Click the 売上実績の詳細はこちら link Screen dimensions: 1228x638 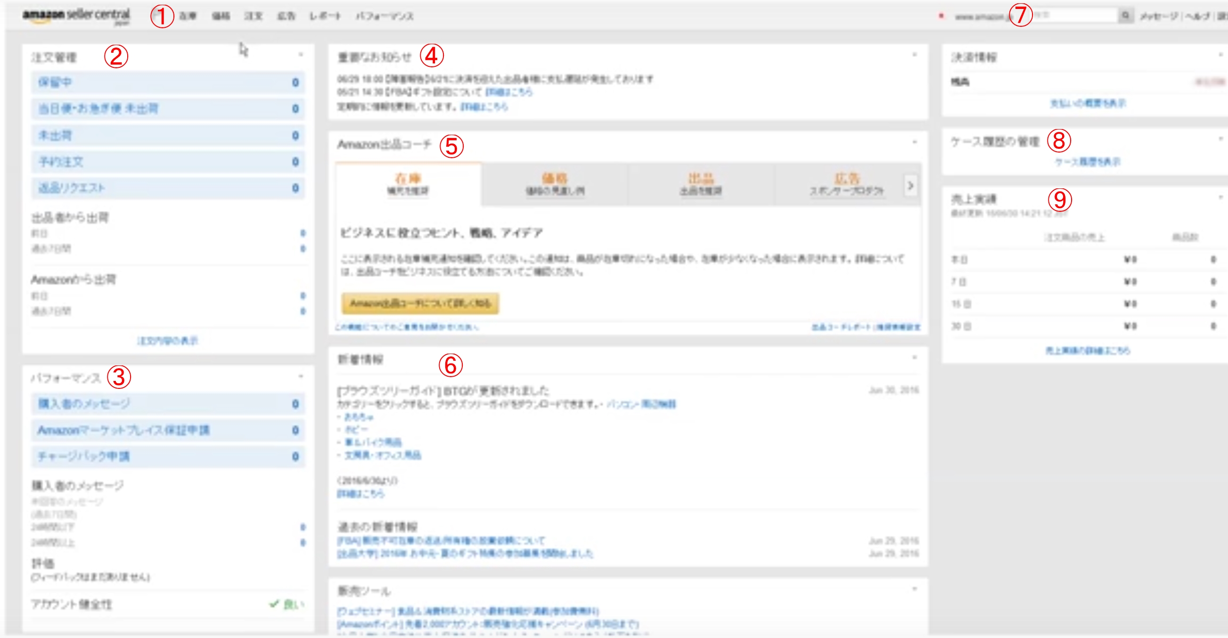pos(1088,351)
